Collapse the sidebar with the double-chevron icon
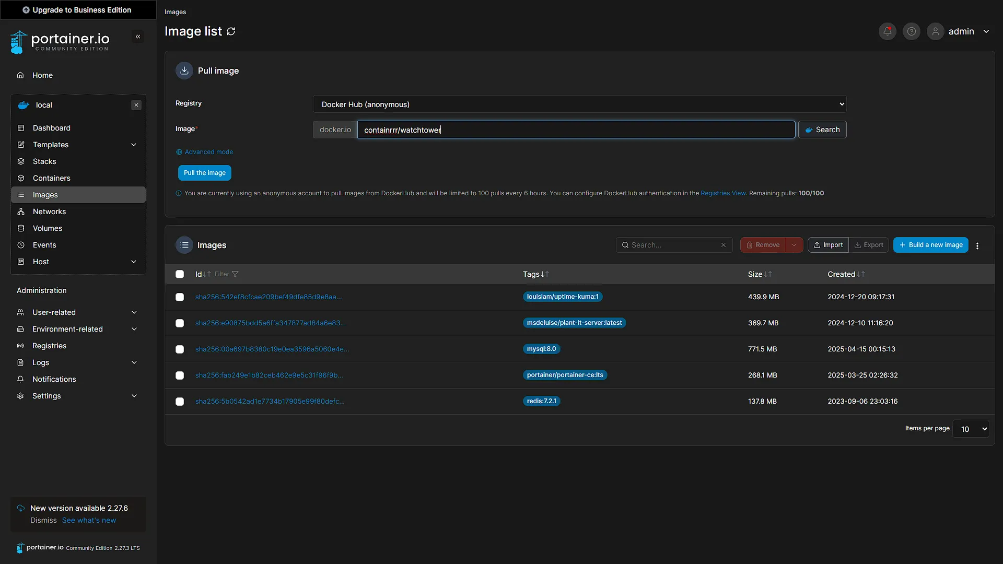Viewport: 1003px width, 564px height. [138, 37]
